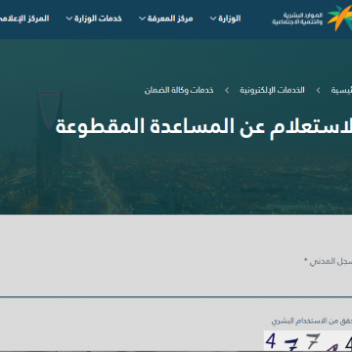Expand the chevron beside خدمات الوزارة
352x352 pixels.
[x=69, y=19]
